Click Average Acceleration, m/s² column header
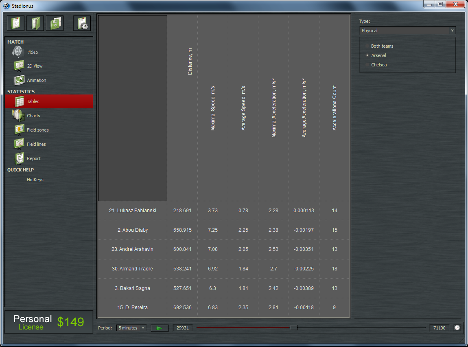This screenshot has height=347, width=468. click(x=304, y=108)
